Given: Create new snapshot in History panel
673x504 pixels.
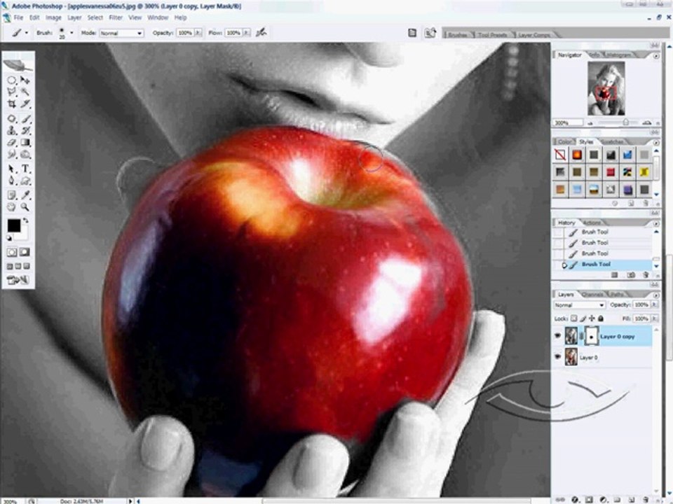Looking at the screenshot, I should pos(630,274).
